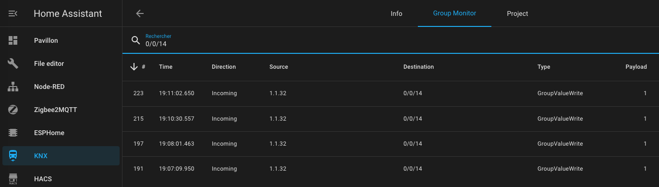Screen dimensions: 659x187
Task: Click GroupValueWrite in row 215
Action: (x=560, y=118)
